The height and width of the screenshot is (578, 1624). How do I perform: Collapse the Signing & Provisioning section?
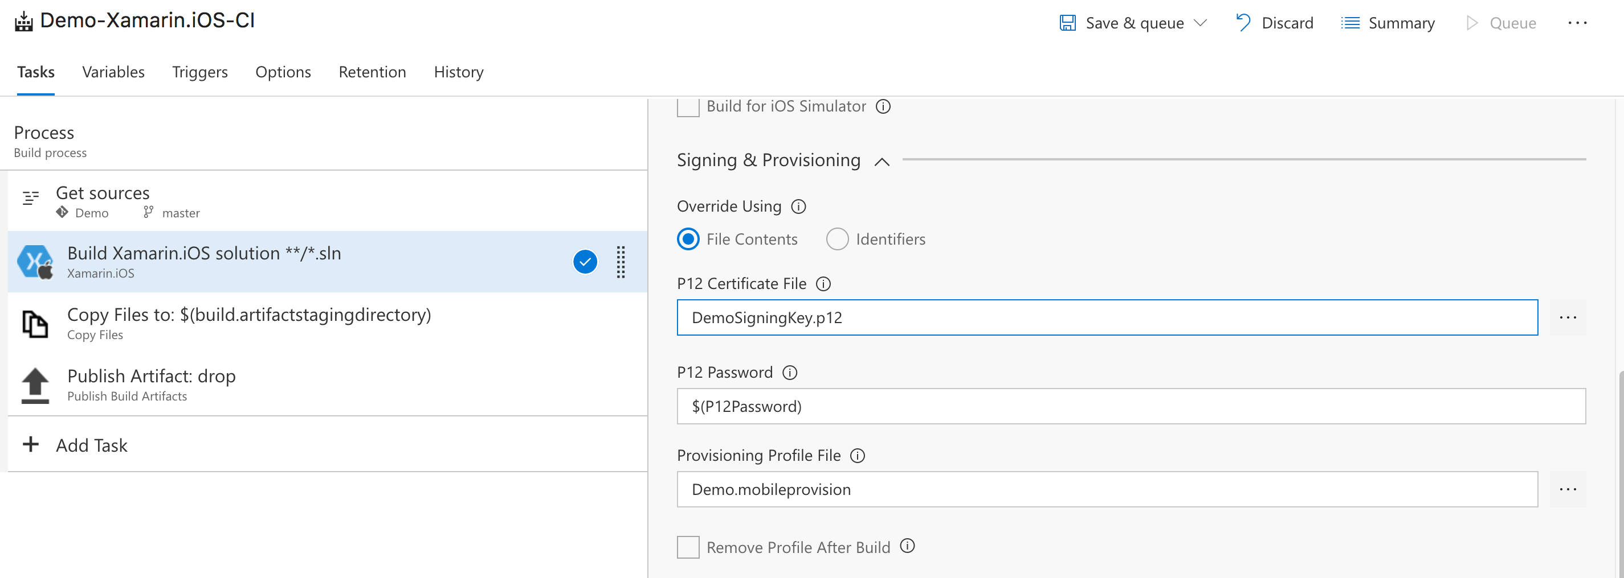point(882,161)
